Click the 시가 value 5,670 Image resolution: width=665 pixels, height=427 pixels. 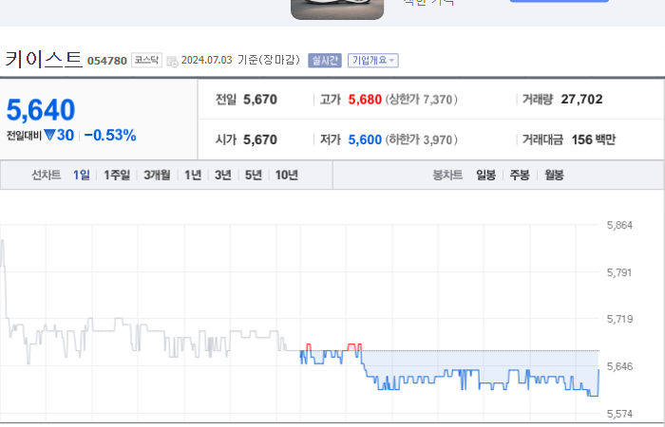260,139
